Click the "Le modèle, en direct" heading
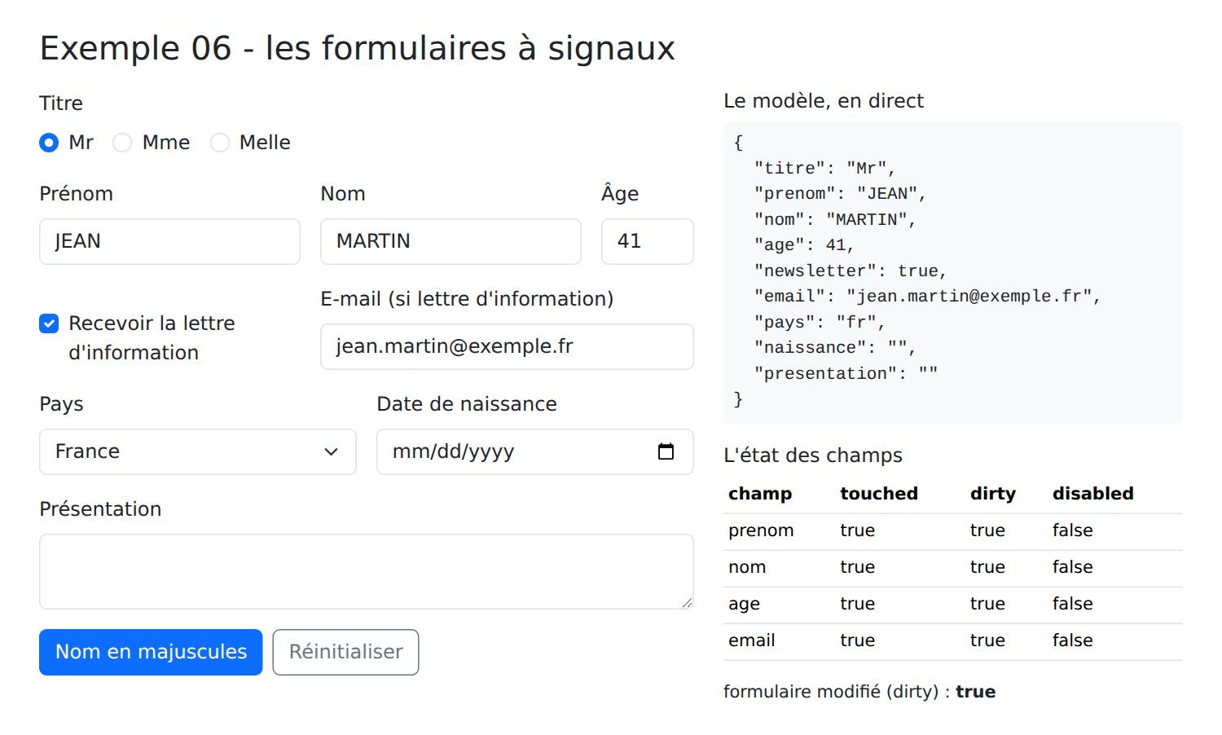This screenshot has width=1222, height=735. pos(824,101)
